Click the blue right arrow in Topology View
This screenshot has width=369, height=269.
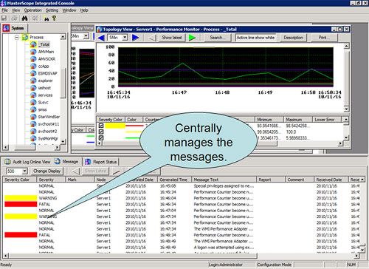click(x=136, y=38)
